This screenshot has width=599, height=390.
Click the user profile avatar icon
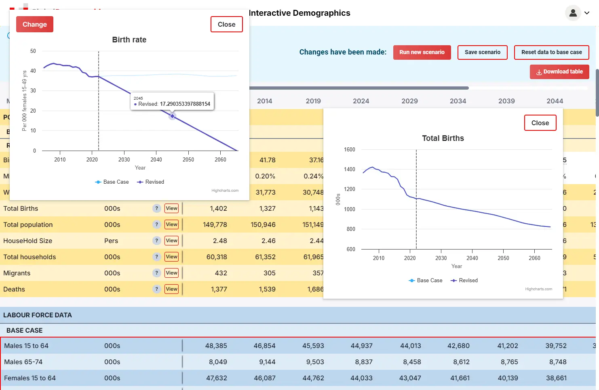click(x=573, y=13)
